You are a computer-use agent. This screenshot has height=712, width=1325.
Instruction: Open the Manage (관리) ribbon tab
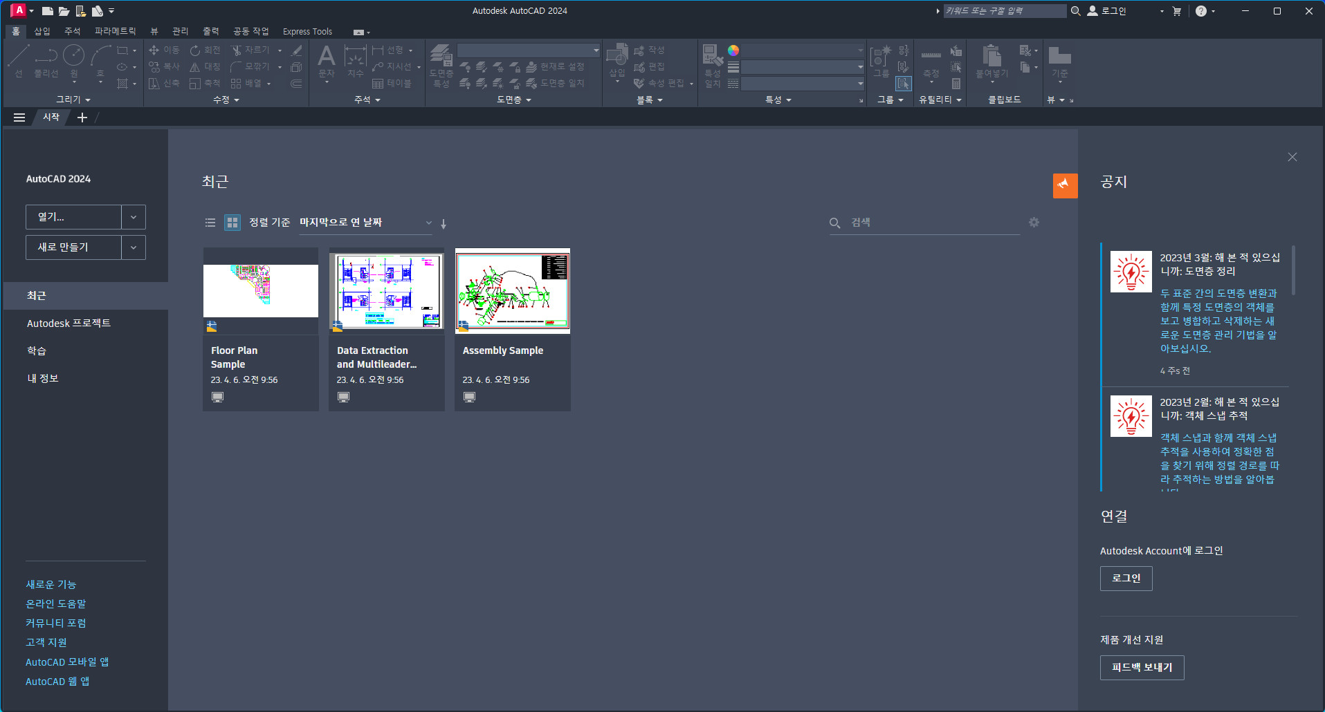180,31
